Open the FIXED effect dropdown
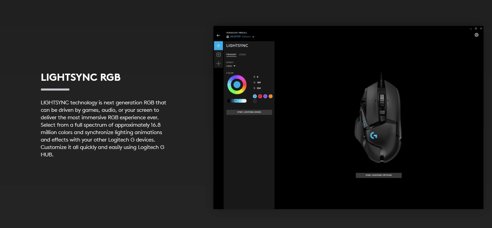 [x=231, y=66]
